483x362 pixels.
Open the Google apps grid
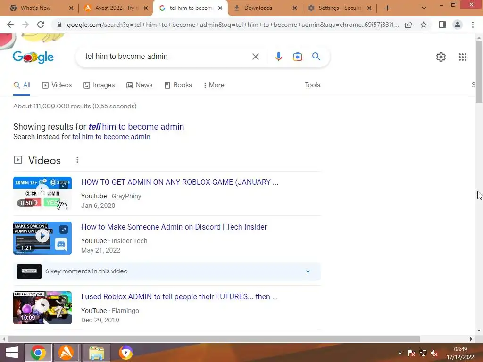coord(462,57)
